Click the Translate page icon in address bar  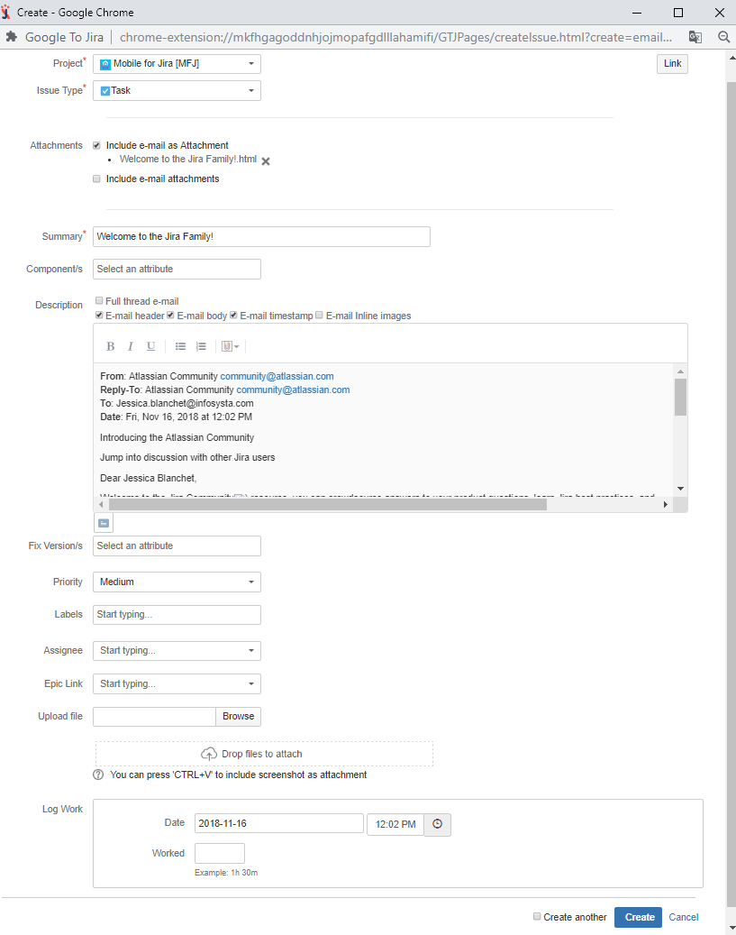pyautogui.click(x=695, y=37)
